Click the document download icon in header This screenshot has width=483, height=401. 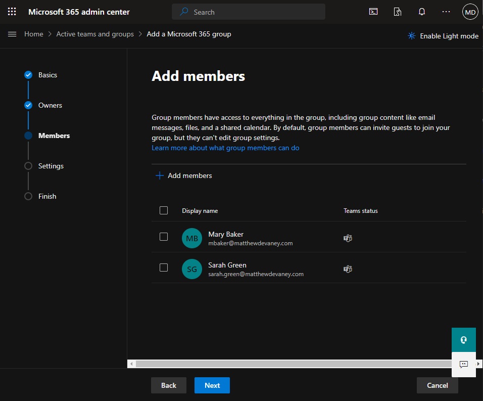click(398, 12)
